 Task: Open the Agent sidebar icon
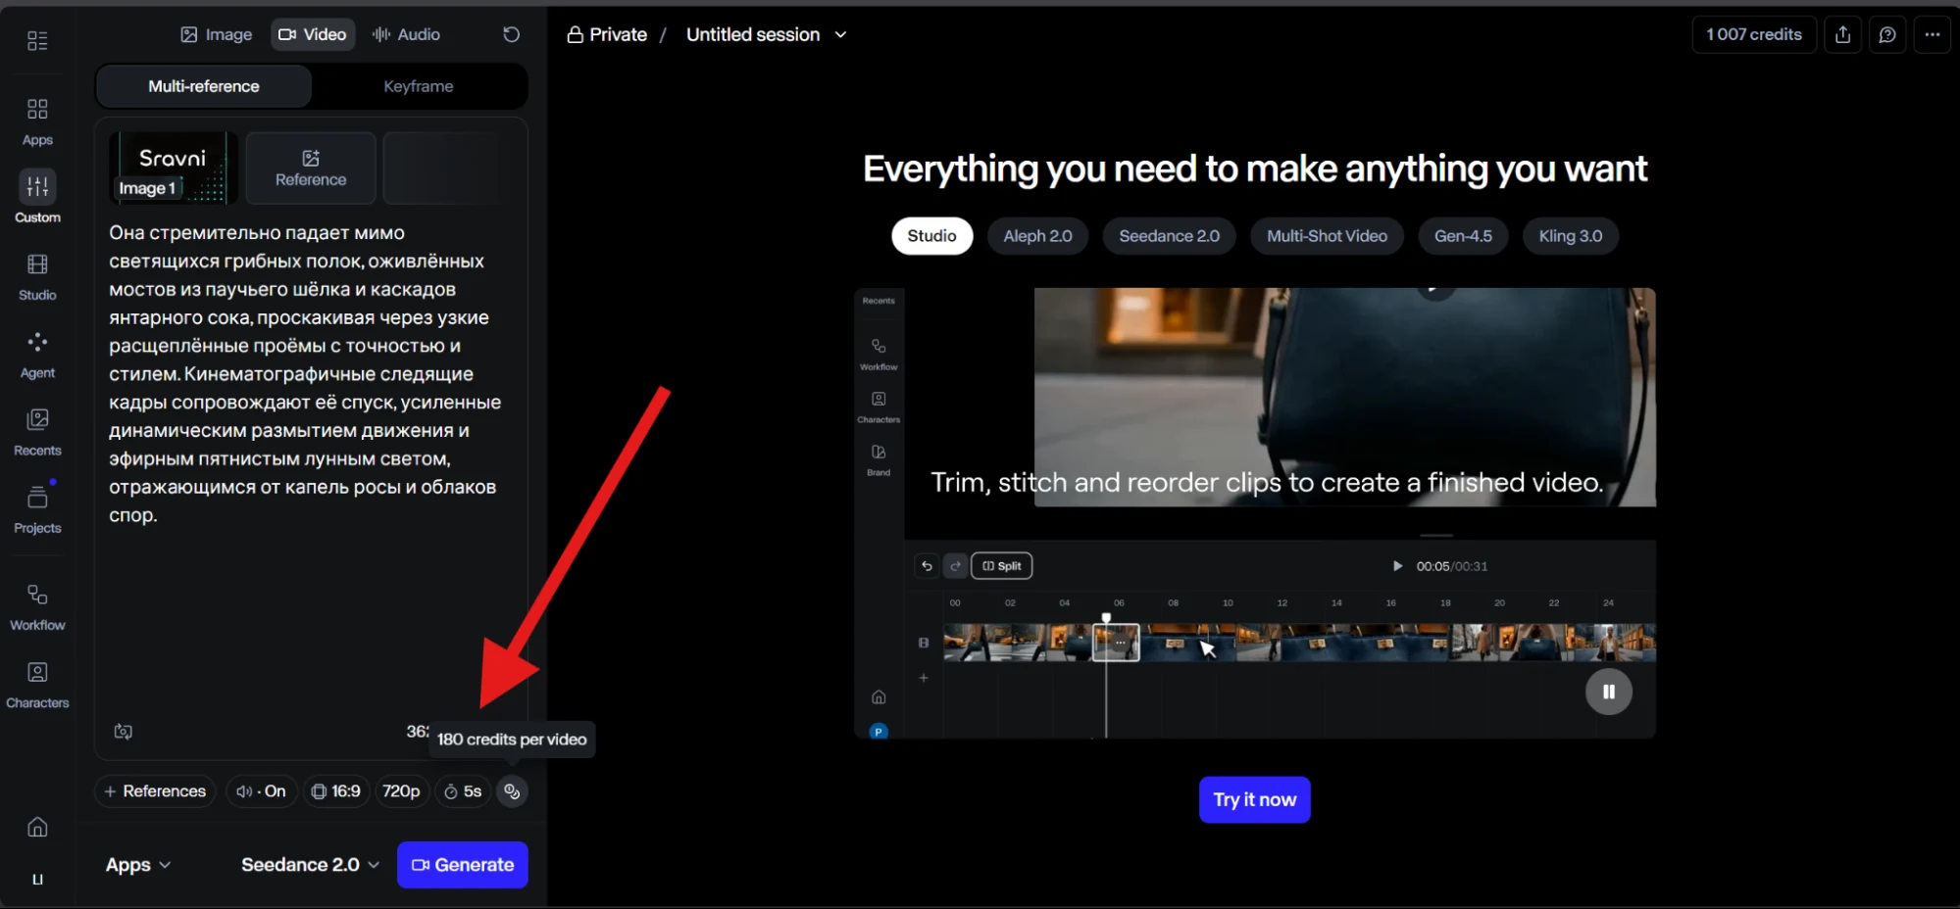tap(37, 355)
